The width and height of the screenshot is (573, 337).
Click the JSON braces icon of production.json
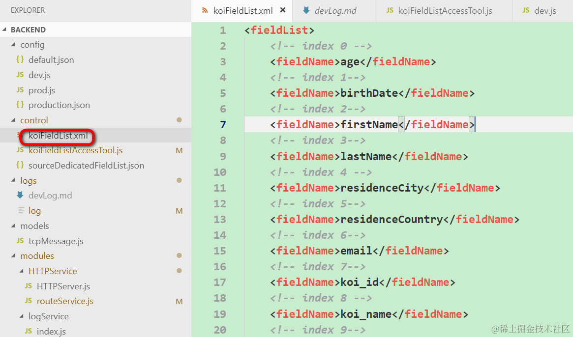point(20,105)
